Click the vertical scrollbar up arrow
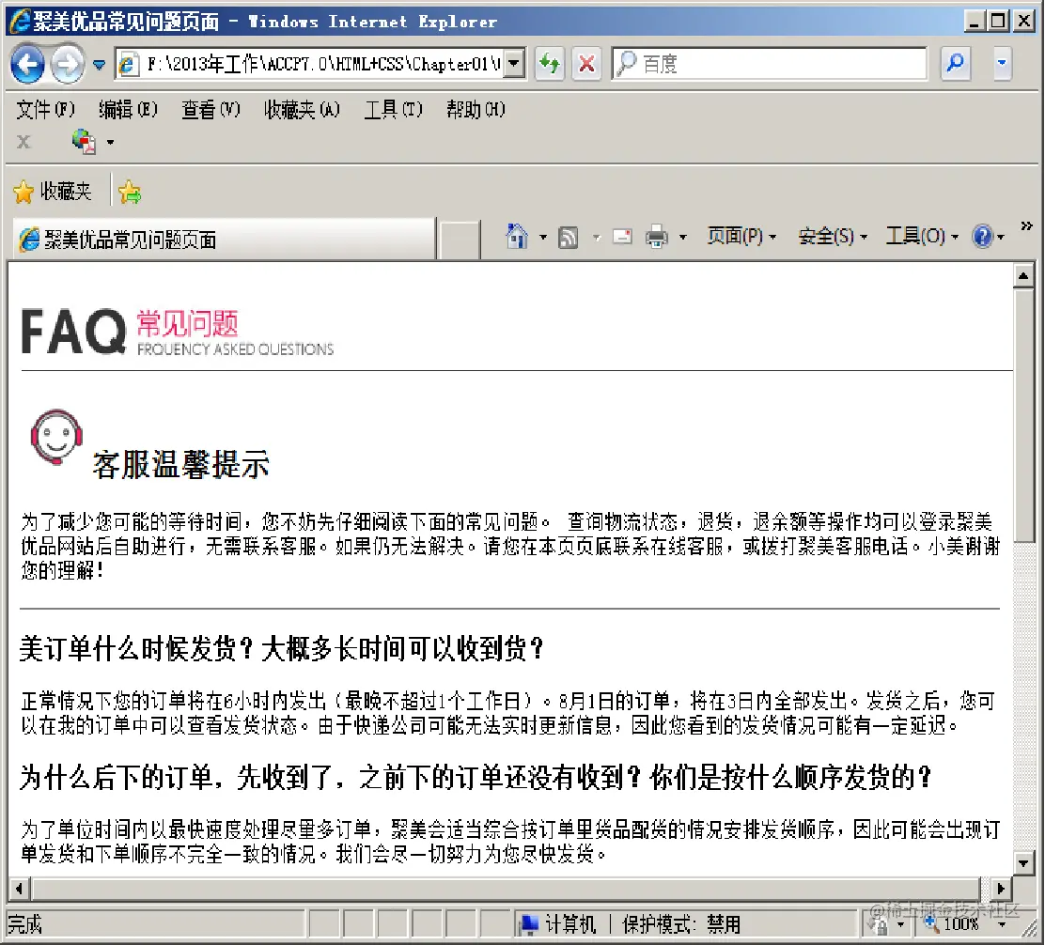The image size is (1045, 945). tap(1023, 276)
